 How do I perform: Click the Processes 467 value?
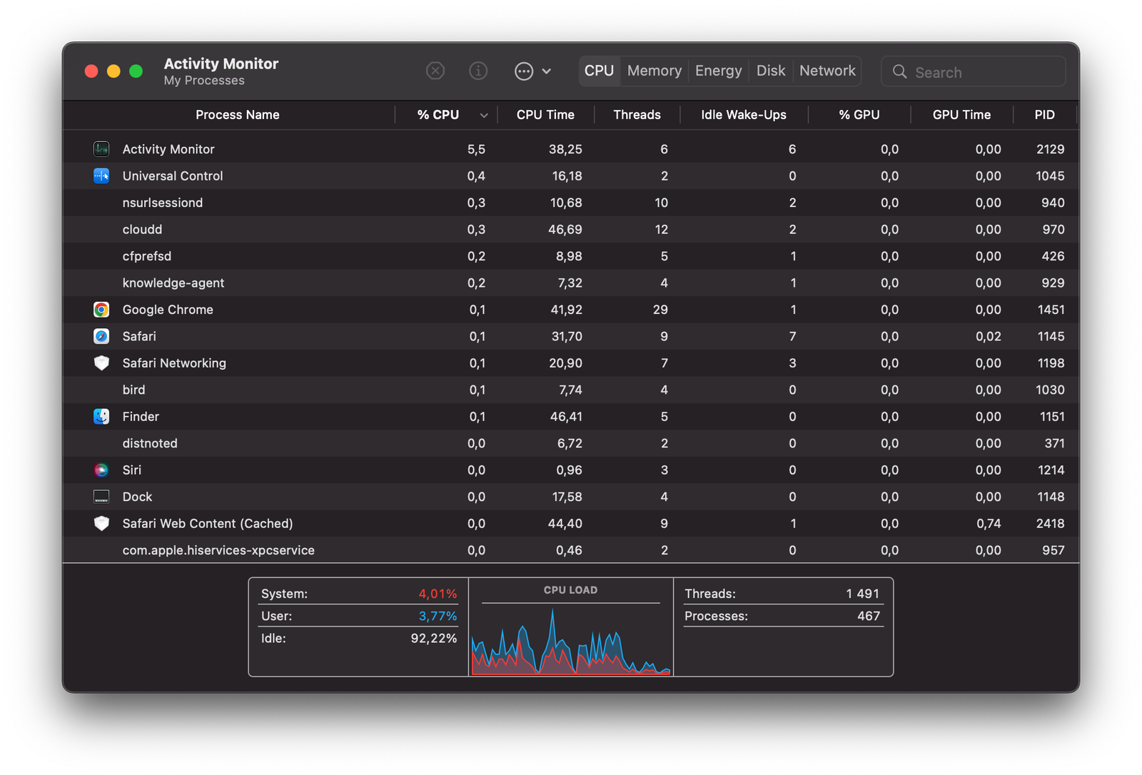click(869, 616)
